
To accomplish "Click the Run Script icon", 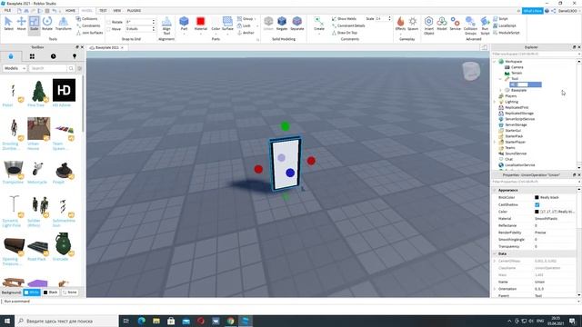I will 485,25.
